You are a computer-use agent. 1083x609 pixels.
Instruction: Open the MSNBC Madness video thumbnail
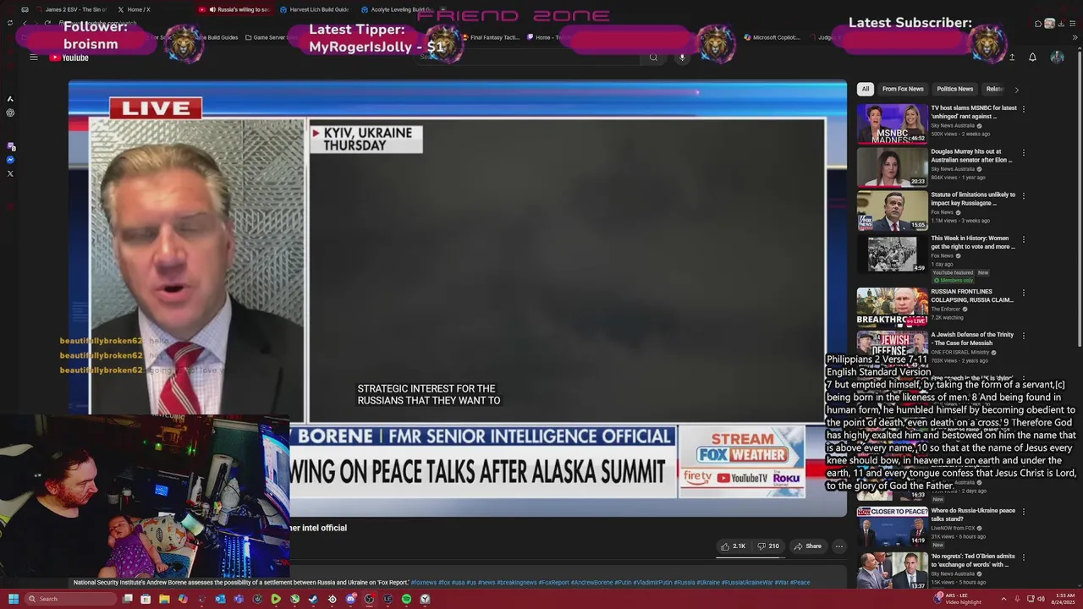click(x=892, y=123)
